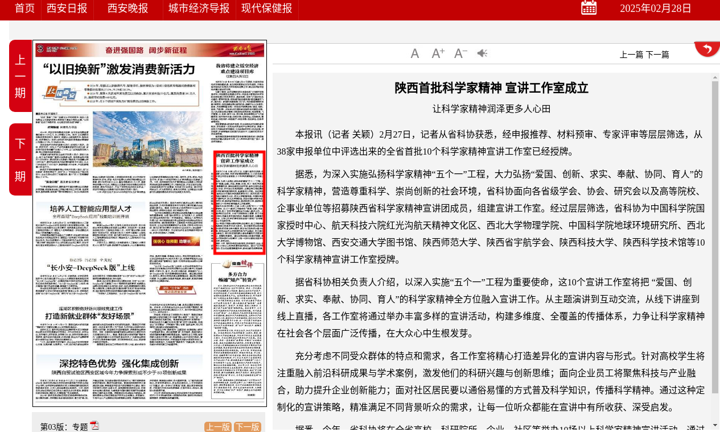Viewport: 720px width, 432px height.
Task: Go to 首页 in the top navigation
Action: (25, 8)
